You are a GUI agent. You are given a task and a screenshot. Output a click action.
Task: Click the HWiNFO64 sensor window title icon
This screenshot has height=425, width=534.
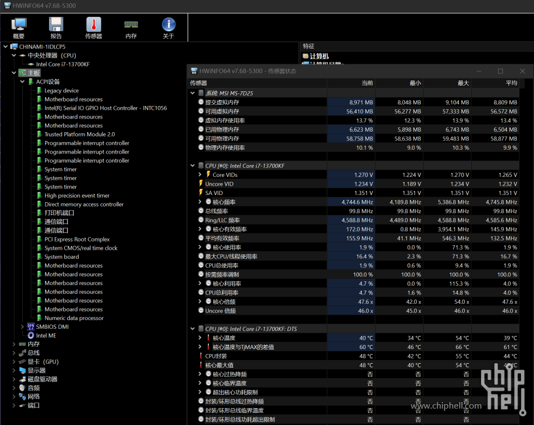tap(194, 71)
